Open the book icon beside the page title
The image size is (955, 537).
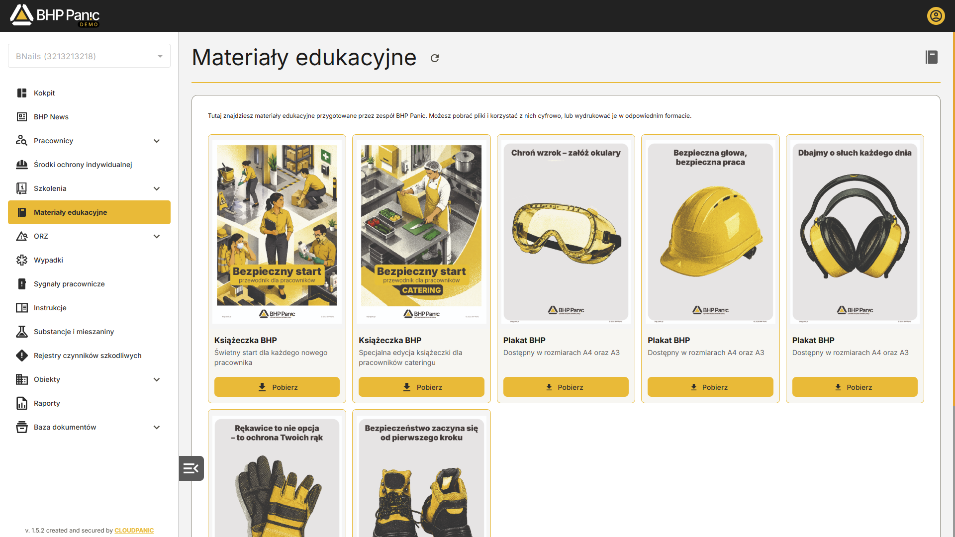(932, 57)
